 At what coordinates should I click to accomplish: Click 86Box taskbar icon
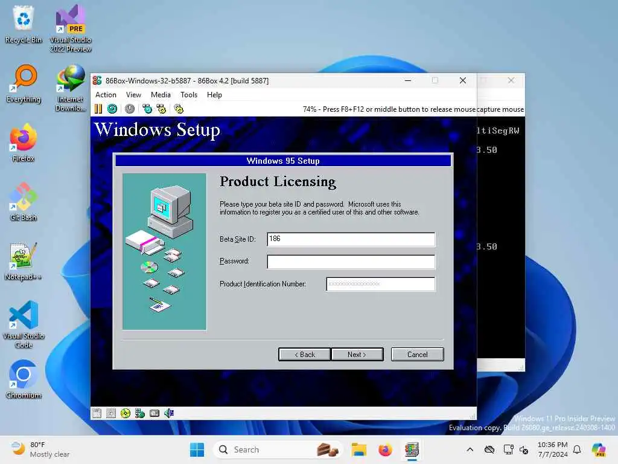(412, 449)
